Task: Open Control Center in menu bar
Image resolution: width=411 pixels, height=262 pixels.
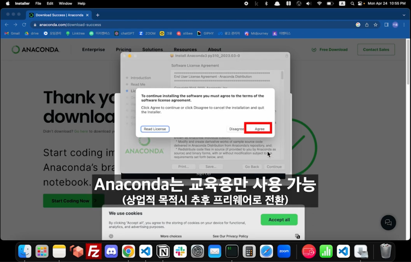Action: coord(360,3)
